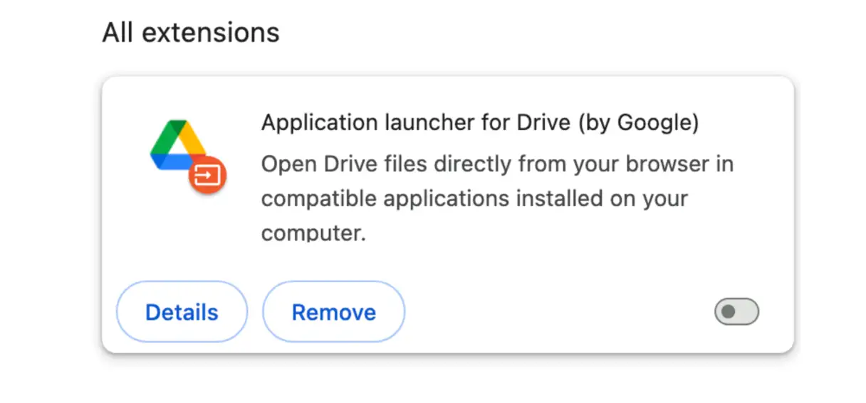Click the word "Details" on the outlined button
866x403 pixels.
point(182,312)
